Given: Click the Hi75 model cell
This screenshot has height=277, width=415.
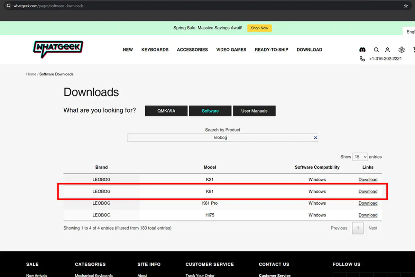Looking at the screenshot, I should [210, 215].
